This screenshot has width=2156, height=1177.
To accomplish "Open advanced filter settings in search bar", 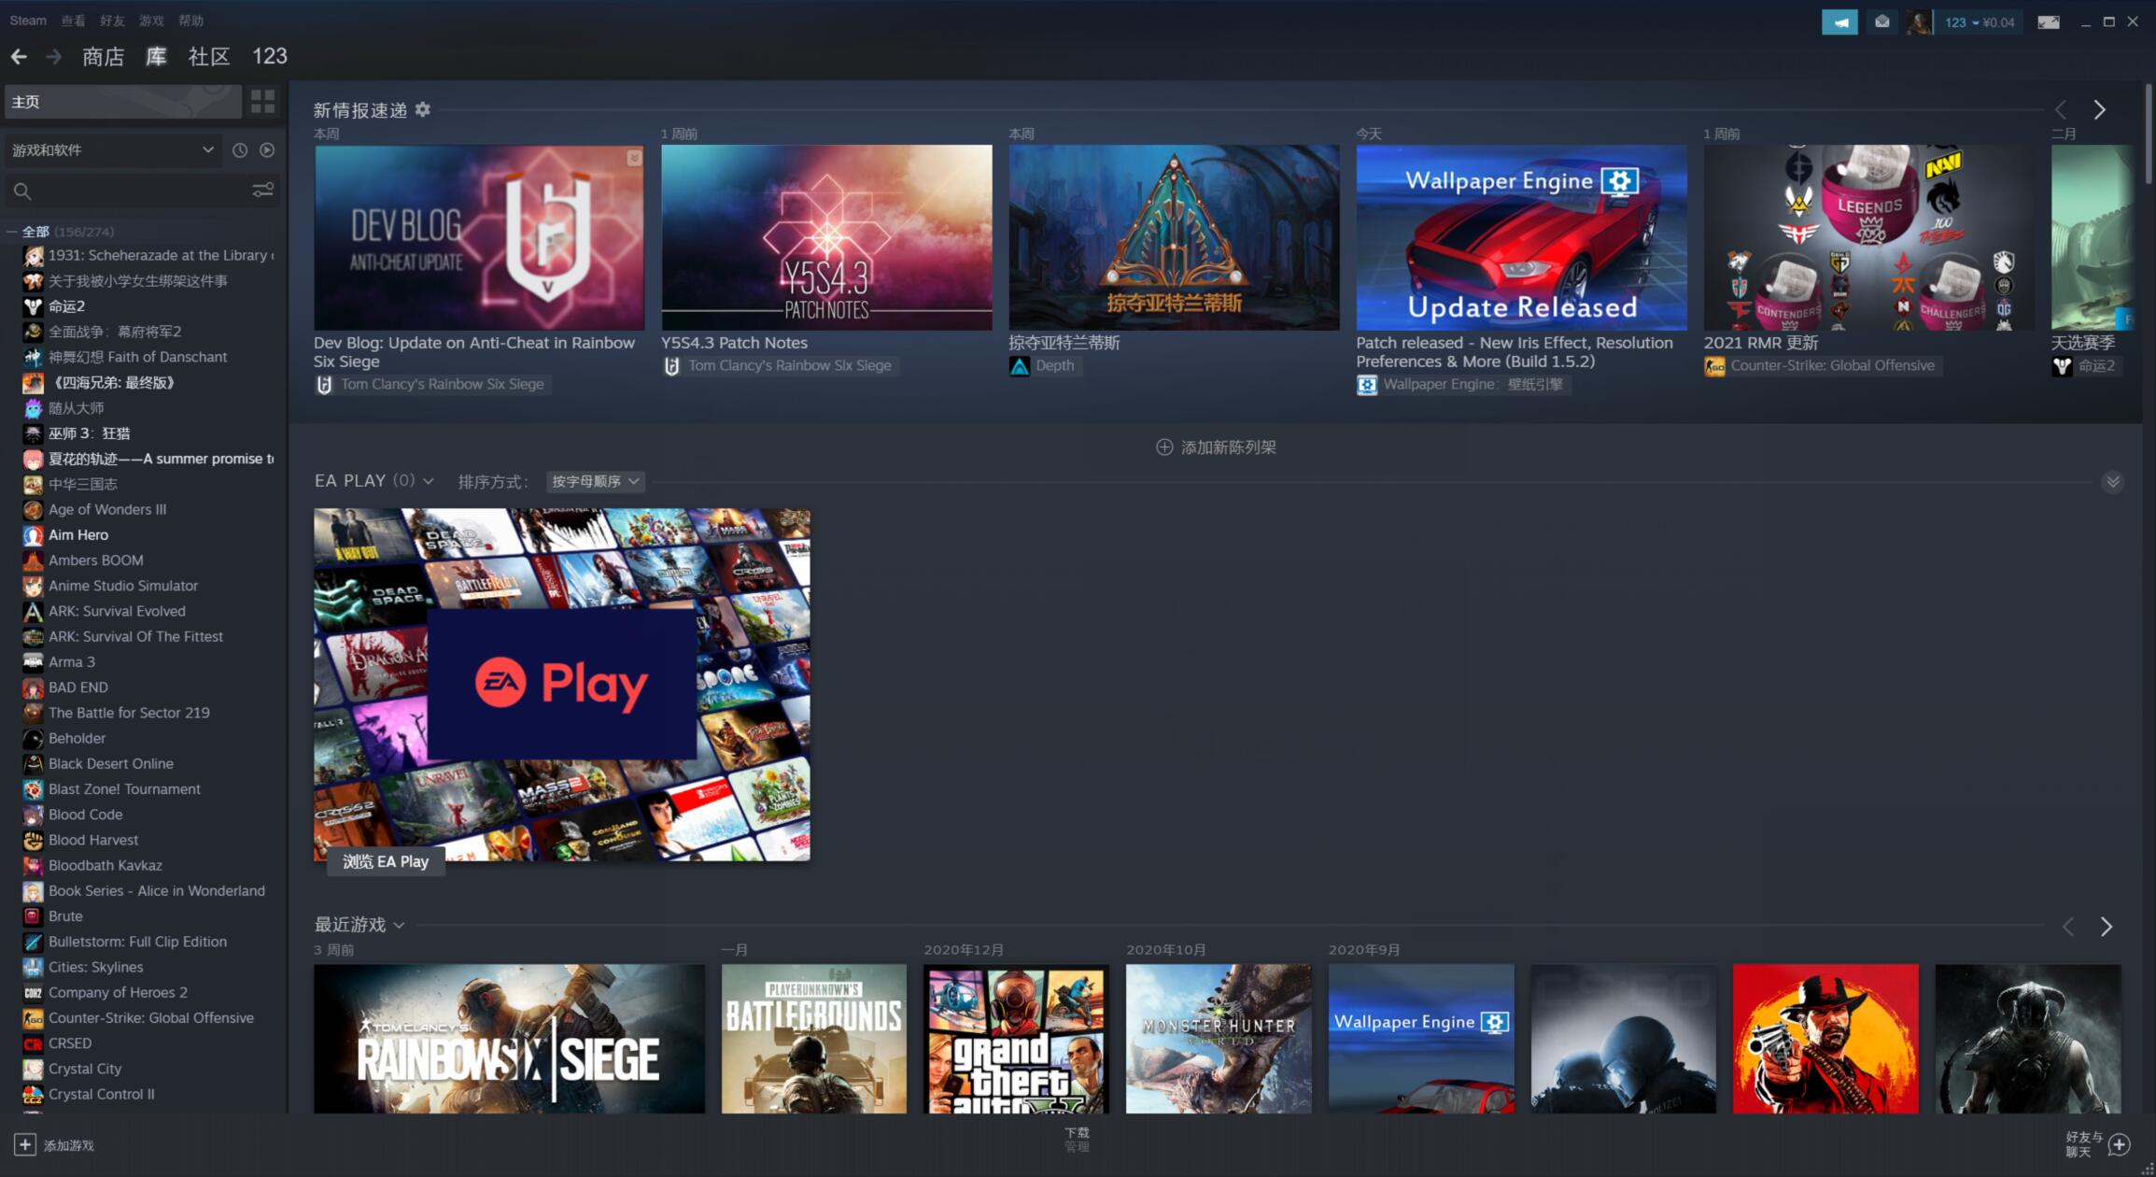I will pos(262,191).
